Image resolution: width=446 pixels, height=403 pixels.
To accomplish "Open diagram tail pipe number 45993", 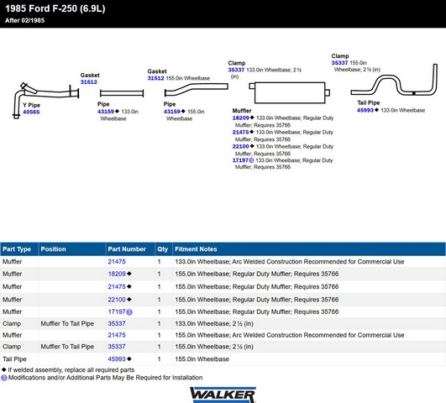I will click(x=365, y=110).
